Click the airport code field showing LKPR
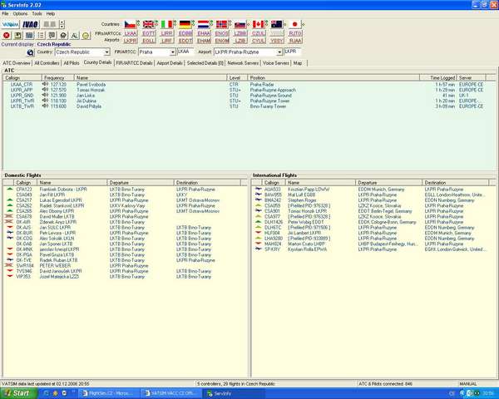This screenshot has height=399, width=499. (x=292, y=52)
